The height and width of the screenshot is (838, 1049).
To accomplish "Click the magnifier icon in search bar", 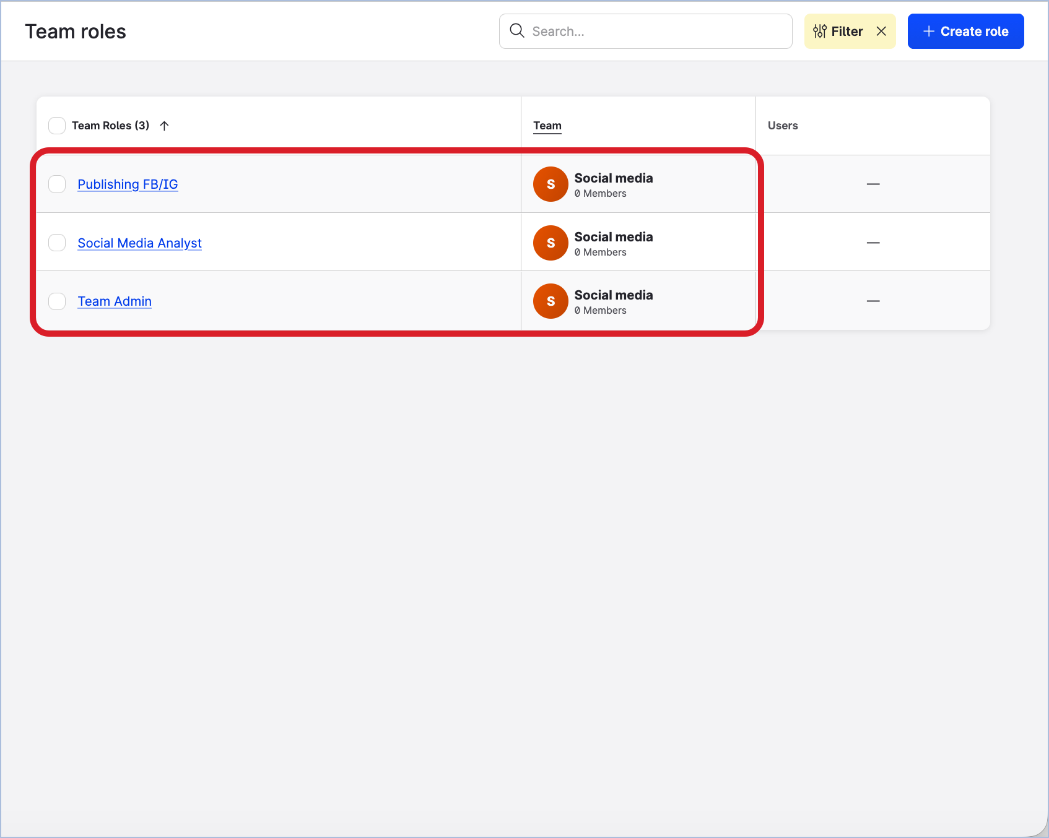I will (516, 30).
